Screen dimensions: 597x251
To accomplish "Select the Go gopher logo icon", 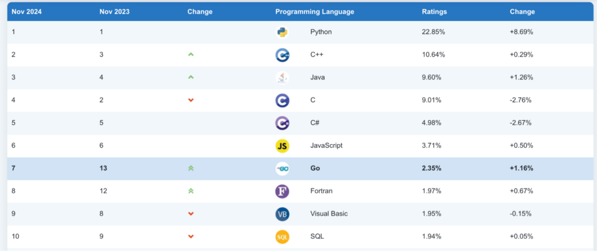I will (x=282, y=169).
